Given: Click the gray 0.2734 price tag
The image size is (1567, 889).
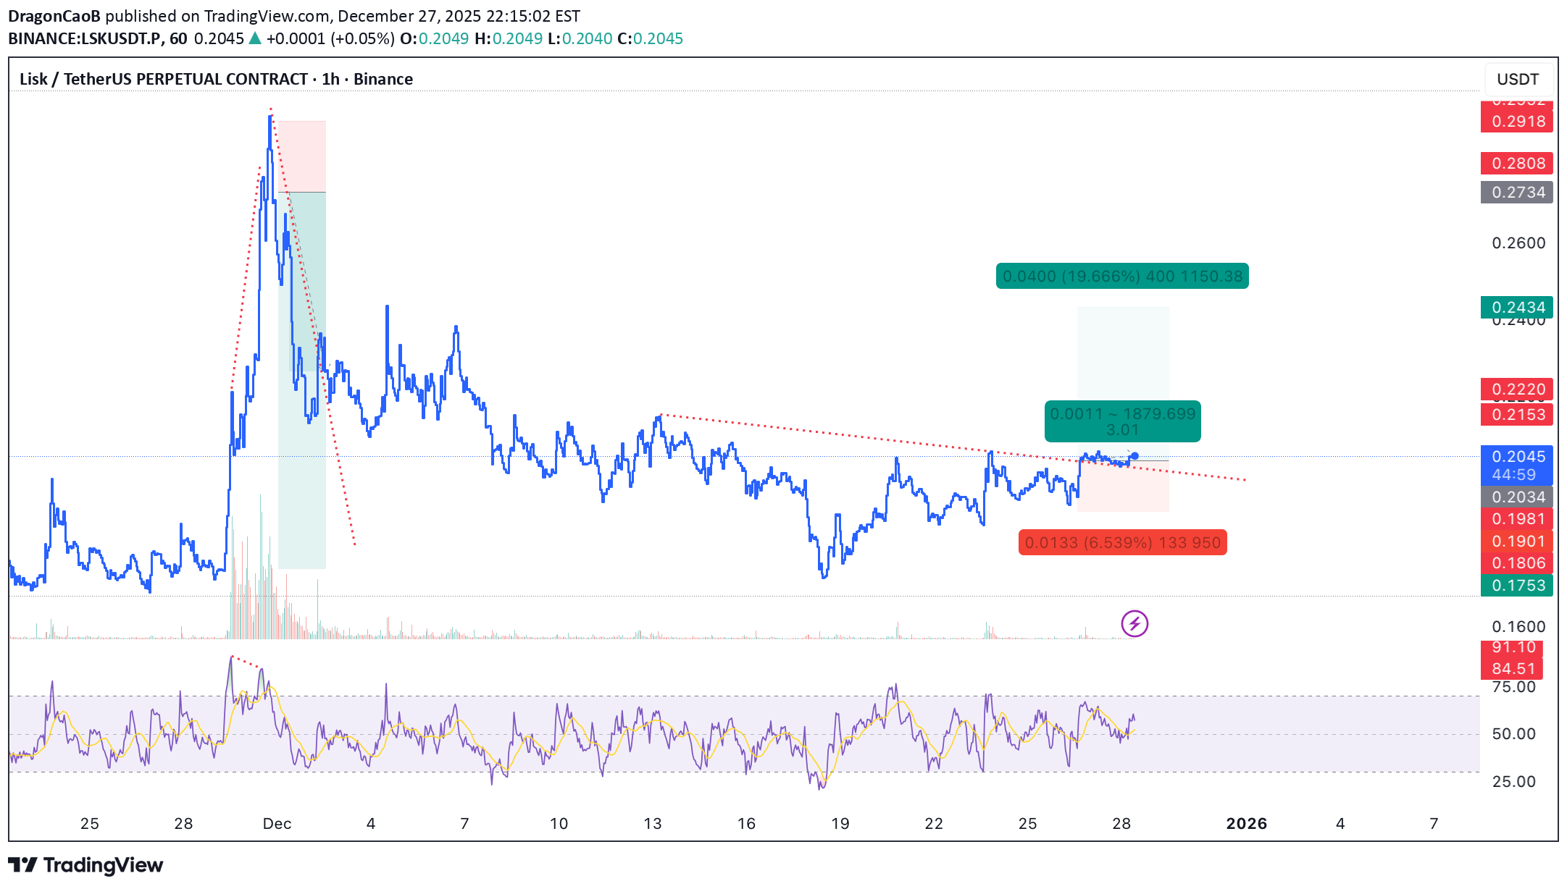Looking at the screenshot, I should [x=1516, y=193].
